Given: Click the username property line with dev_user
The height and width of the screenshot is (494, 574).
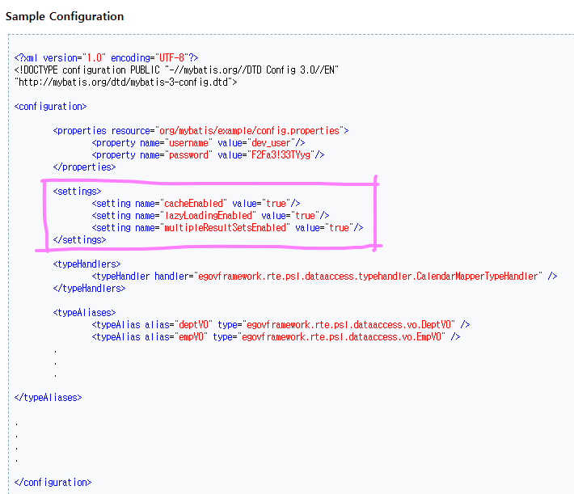Looking at the screenshot, I should coord(198,143).
